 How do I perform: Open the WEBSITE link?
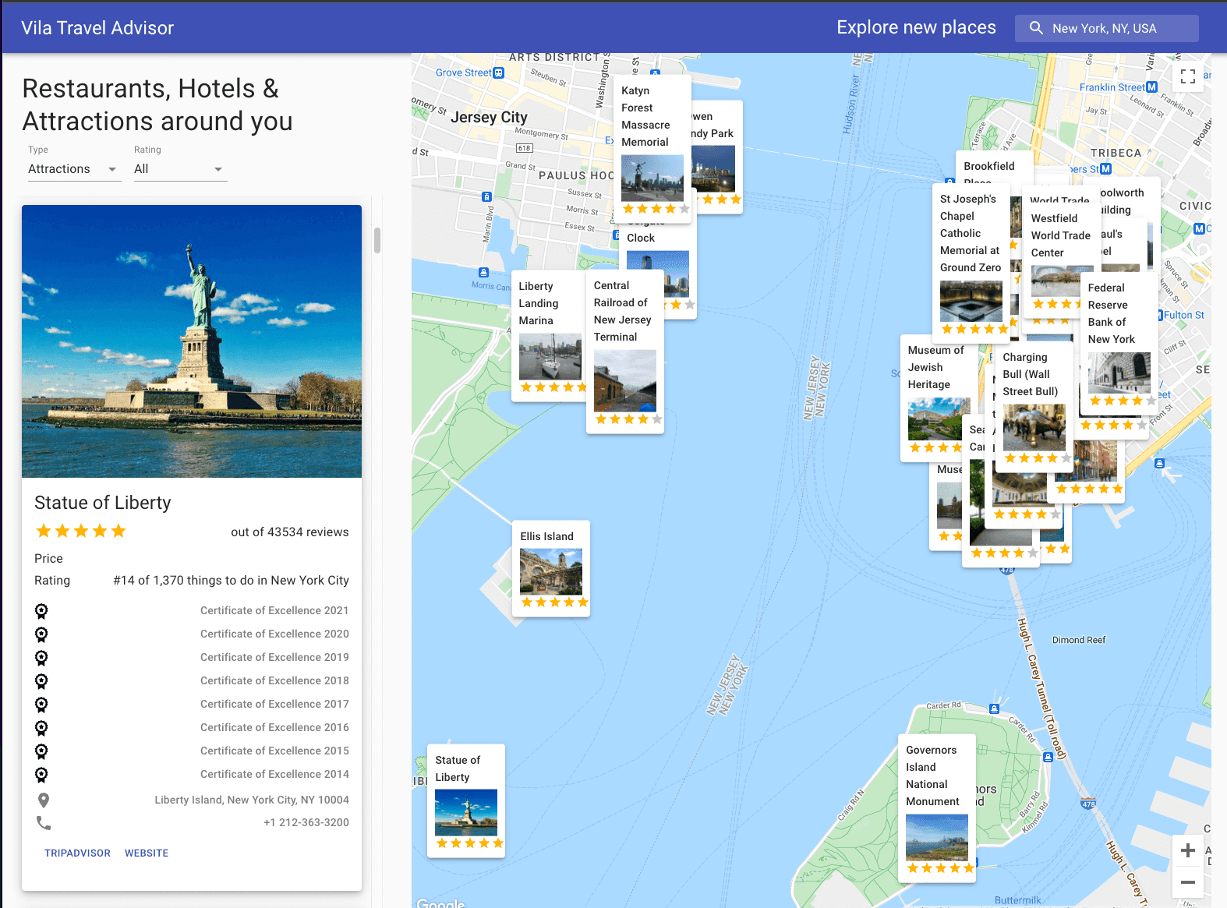click(147, 853)
